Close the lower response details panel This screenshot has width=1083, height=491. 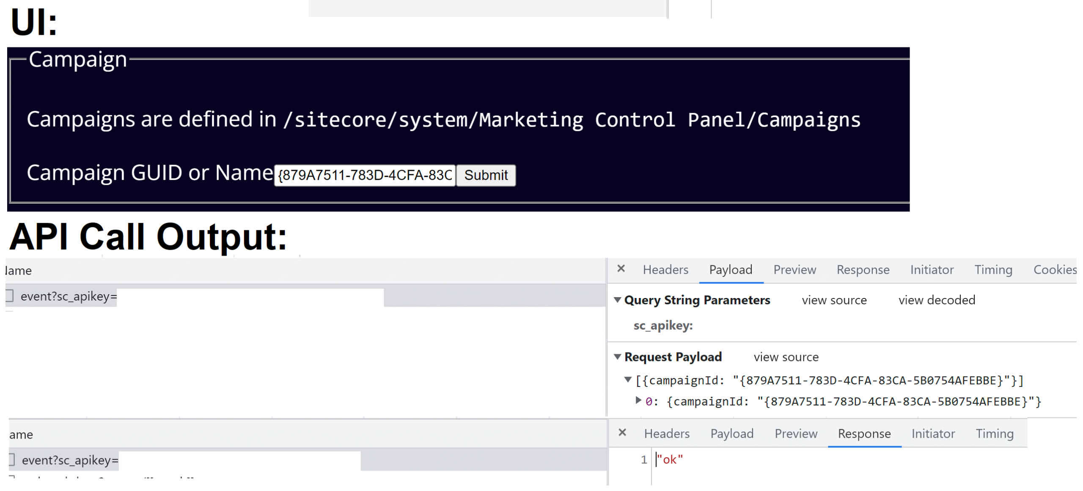pyautogui.click(x=622, y=433)
